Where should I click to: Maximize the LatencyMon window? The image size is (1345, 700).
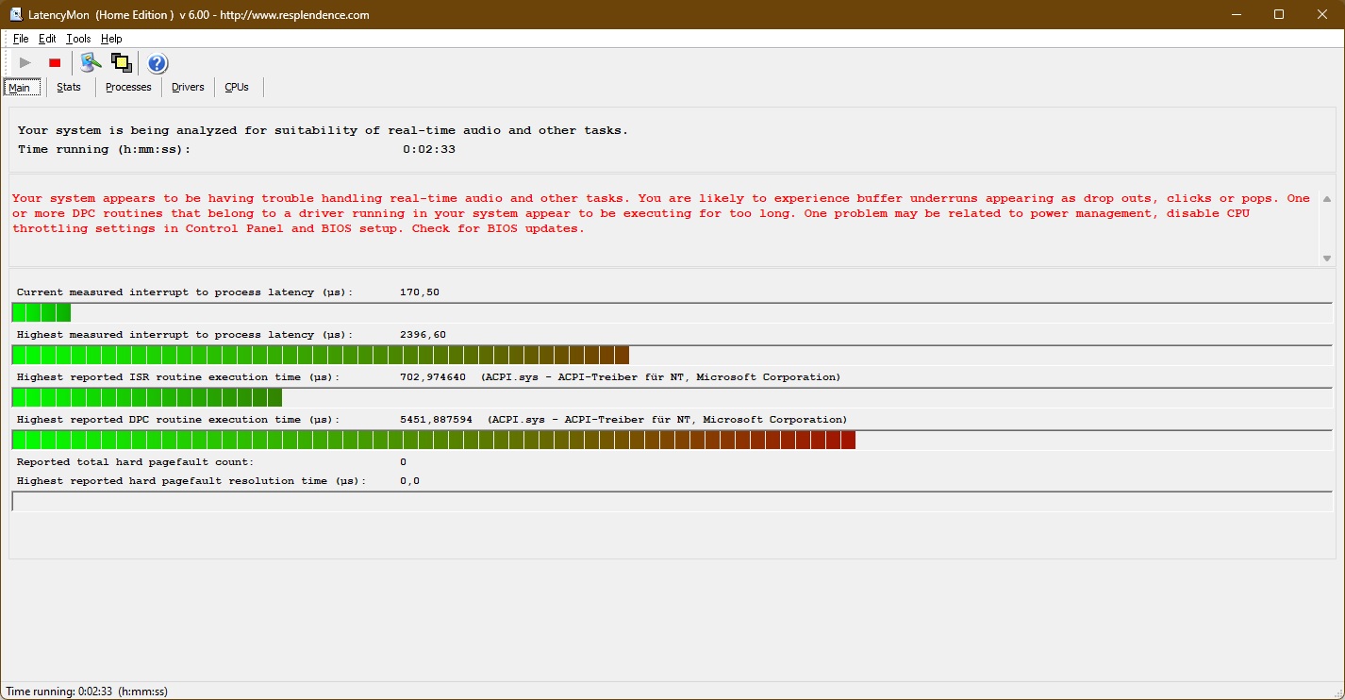click(x=1279, y=14)
